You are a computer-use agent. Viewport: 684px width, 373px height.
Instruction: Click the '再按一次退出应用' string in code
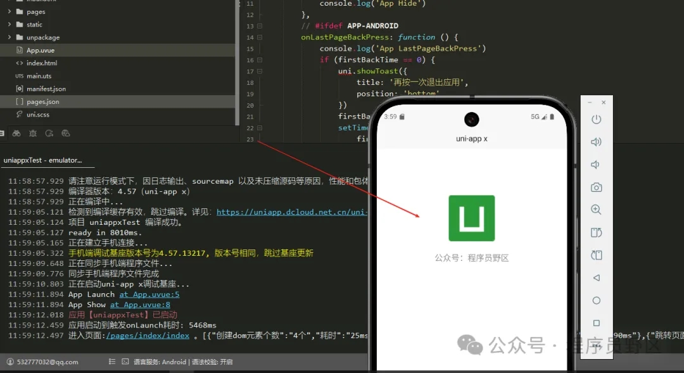click(x=427, y=82)
